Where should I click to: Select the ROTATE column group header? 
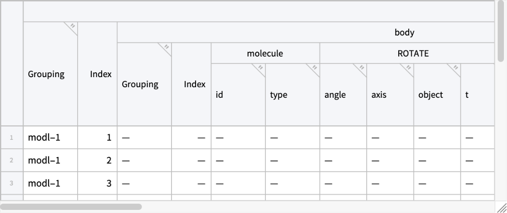tap(412, 54)
